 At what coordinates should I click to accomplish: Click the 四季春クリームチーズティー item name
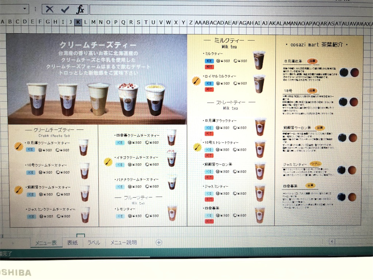[137, 135]
